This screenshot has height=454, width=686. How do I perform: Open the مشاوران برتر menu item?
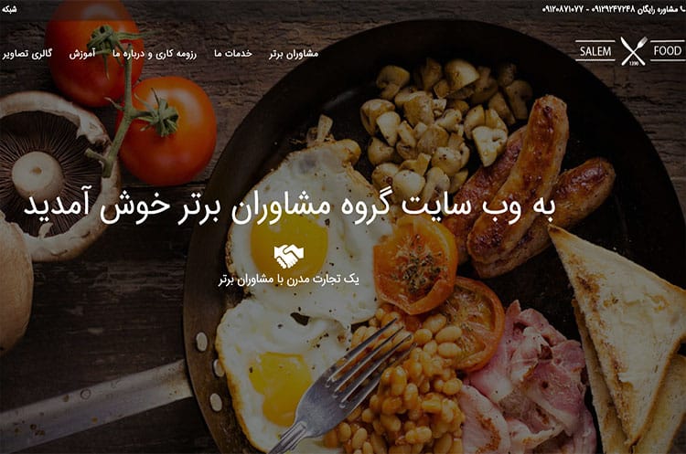[294, 54]
